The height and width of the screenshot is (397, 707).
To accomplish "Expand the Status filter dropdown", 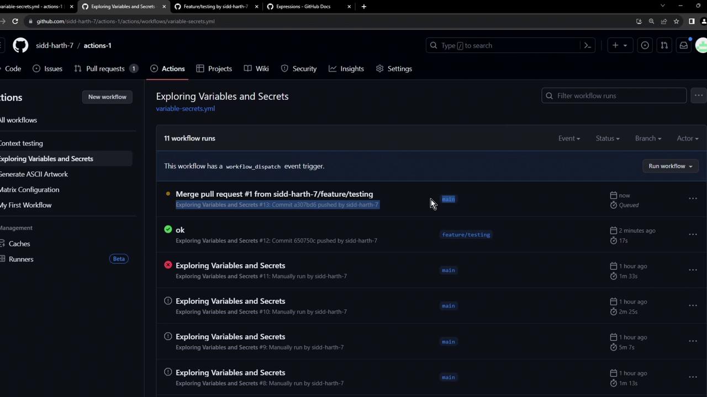I will click(x=607, y=138).
